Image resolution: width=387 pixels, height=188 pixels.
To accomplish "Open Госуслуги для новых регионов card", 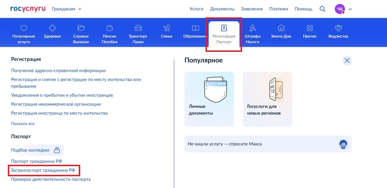I will coord(268,99).
